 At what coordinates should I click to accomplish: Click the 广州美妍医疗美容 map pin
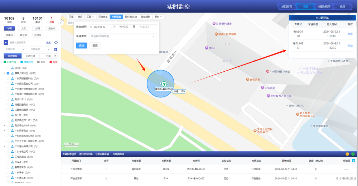[267, 72]
